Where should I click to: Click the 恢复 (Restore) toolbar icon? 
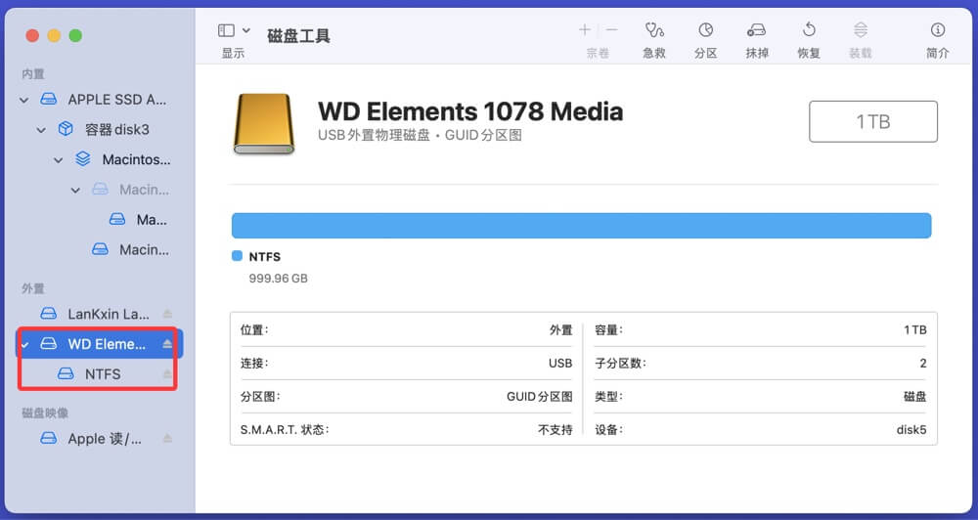point(809,31)
